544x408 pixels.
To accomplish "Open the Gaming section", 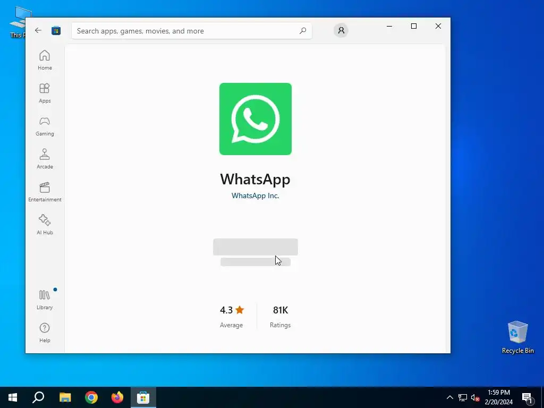I will tap(45, 126).
